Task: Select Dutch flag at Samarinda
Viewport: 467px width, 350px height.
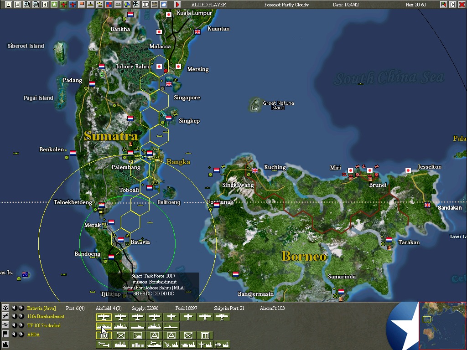Action: (341, 291)
